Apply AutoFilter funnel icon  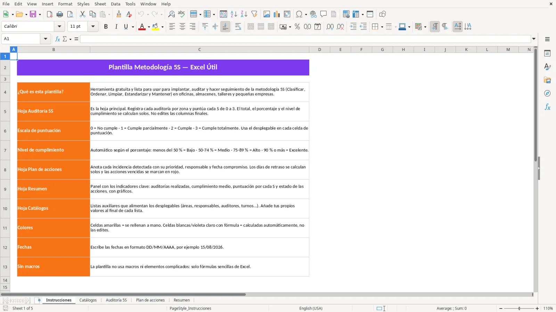click(254, 14)
